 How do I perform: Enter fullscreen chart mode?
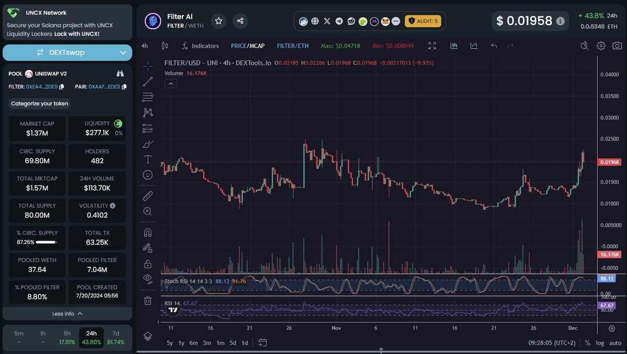(432, 46)
